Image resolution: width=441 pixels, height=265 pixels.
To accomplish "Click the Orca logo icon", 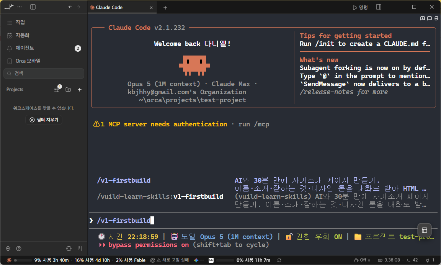I will point(9,7).
